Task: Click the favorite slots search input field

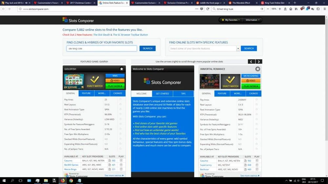Action: pos(102,48)
